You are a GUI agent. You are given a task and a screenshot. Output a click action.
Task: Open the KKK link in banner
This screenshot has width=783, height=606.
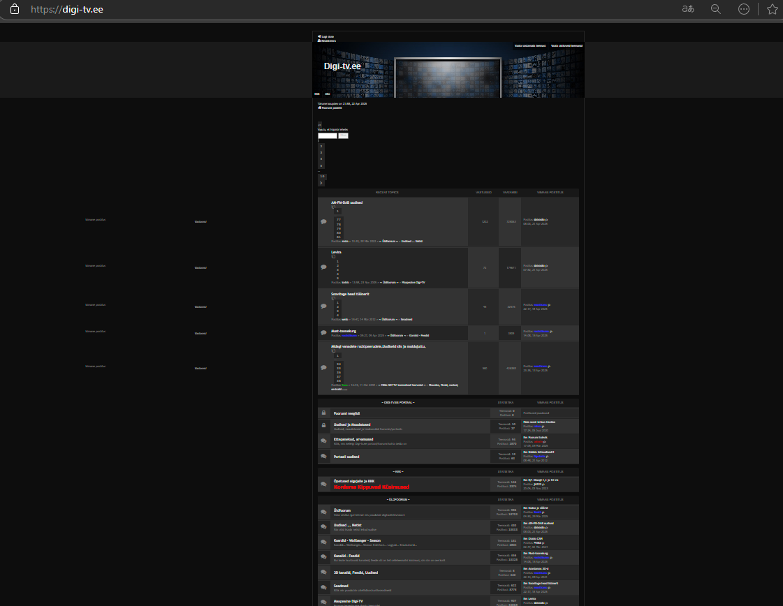tap(316, 94)
